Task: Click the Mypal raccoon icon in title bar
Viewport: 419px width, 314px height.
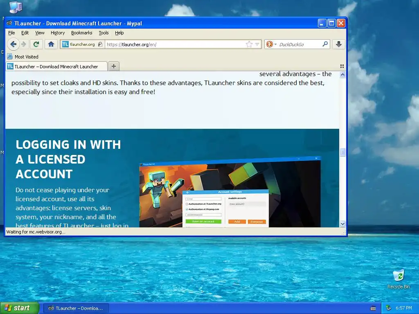Action: 10,23
